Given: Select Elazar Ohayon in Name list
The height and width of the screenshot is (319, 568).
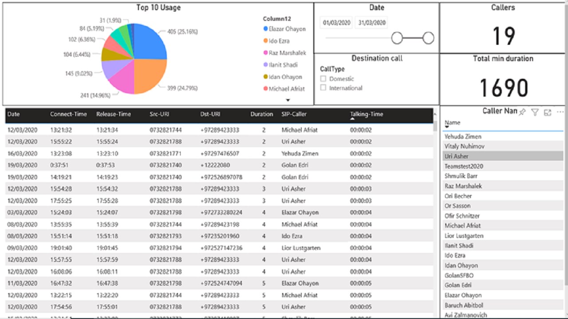Looking at the screenshot, I should (503, 295).
